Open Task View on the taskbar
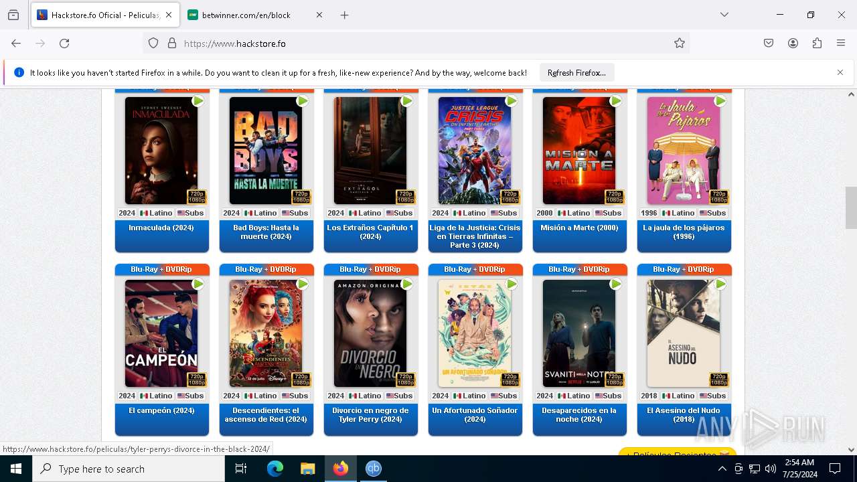The image size is (857, 482). click(241, 469)
